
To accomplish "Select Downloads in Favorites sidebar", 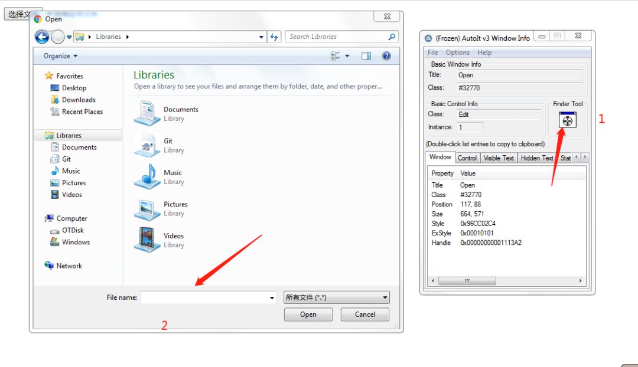I will (79, 100).
